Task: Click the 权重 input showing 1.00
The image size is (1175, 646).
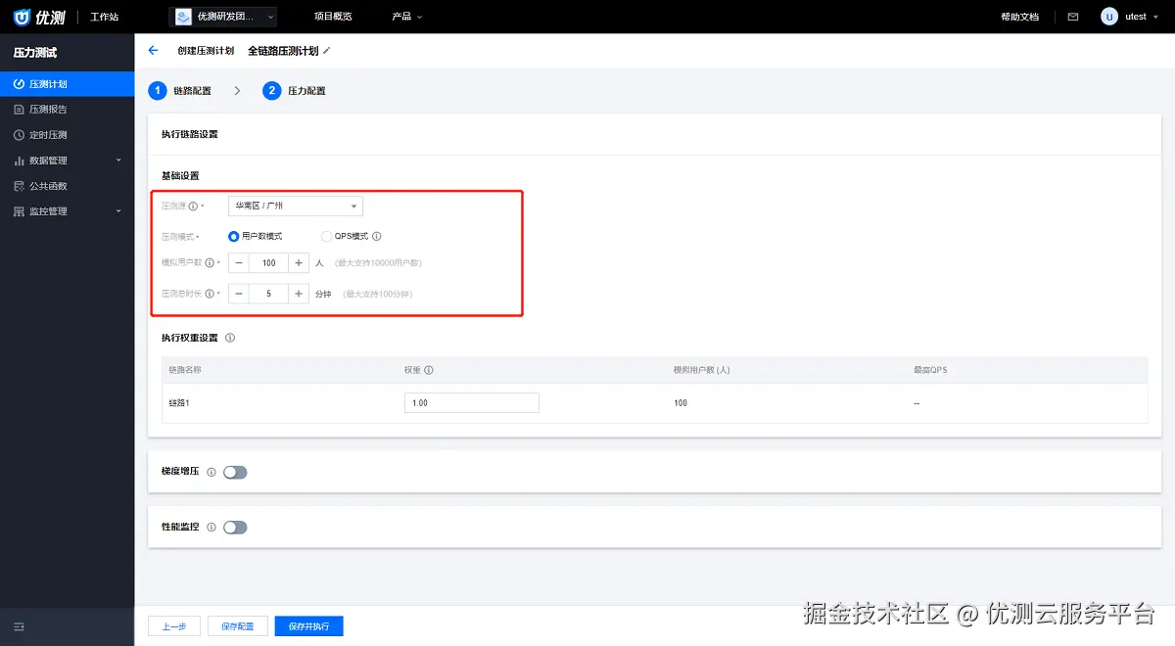Action: coord(471,402)
